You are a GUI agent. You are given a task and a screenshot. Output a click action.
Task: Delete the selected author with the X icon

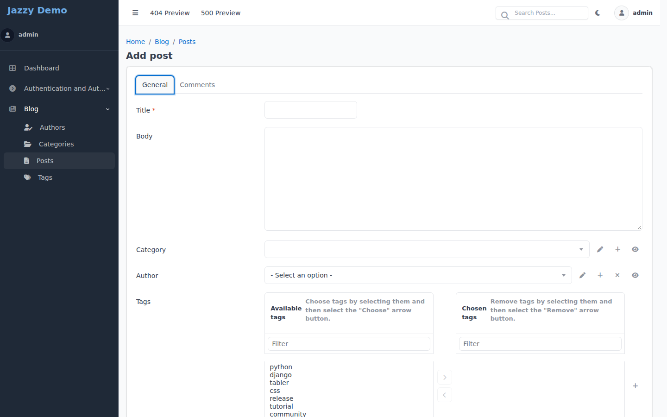click(617, 275)
